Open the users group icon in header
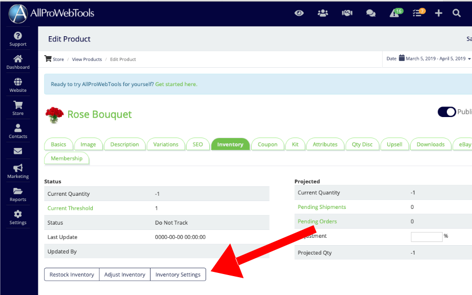The image size is (472, 295). (x=323, y=13)
